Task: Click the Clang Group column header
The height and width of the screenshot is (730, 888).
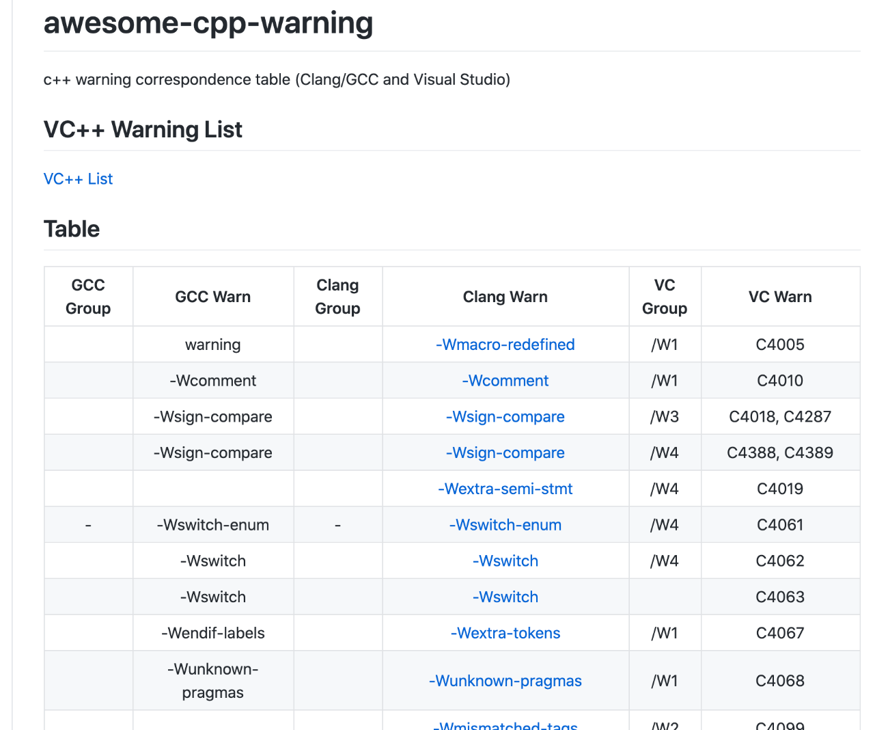Action: [x=337, y=297]
